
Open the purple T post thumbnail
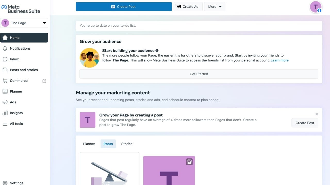169,171
